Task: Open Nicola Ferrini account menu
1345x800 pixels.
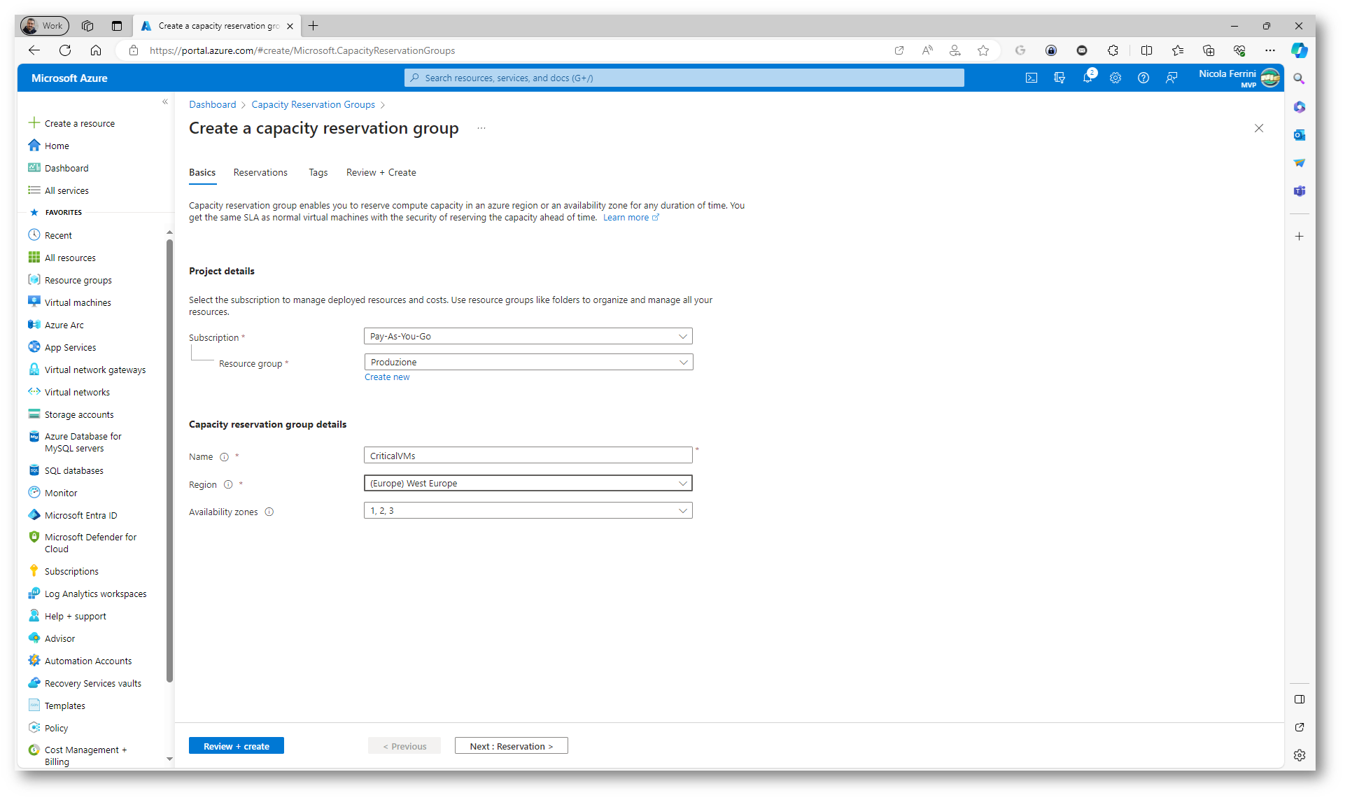Action: (x=1239, y=78)
